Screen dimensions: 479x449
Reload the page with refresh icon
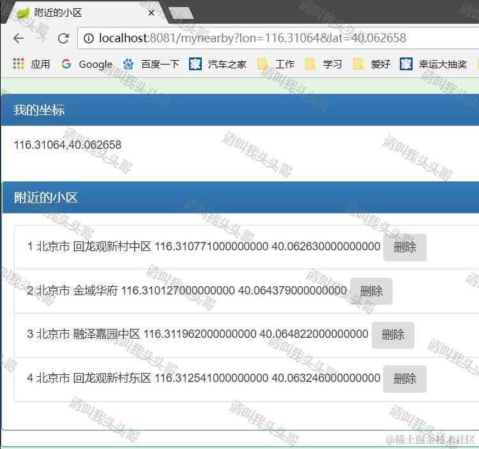(x=63, y=38)
